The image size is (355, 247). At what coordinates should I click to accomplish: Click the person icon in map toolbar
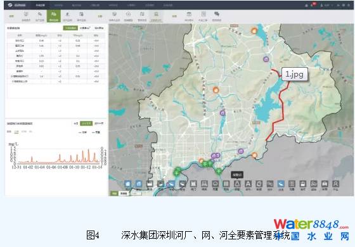335,184
